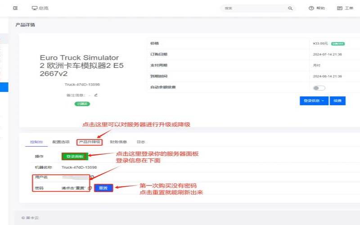Copy the password with its copy icon
The image size is (360, 225).
[x=90, y=188]
